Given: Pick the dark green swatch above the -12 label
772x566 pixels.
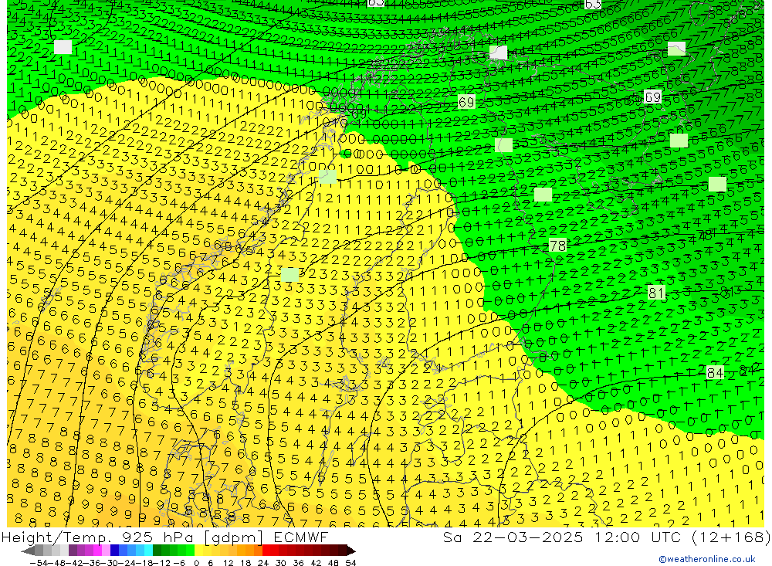Looking at the screenshot, I should pos(157,551).
